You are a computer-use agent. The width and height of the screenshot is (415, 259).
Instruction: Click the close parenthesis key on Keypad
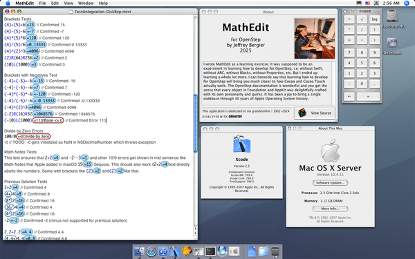click(x=374, y=40)
